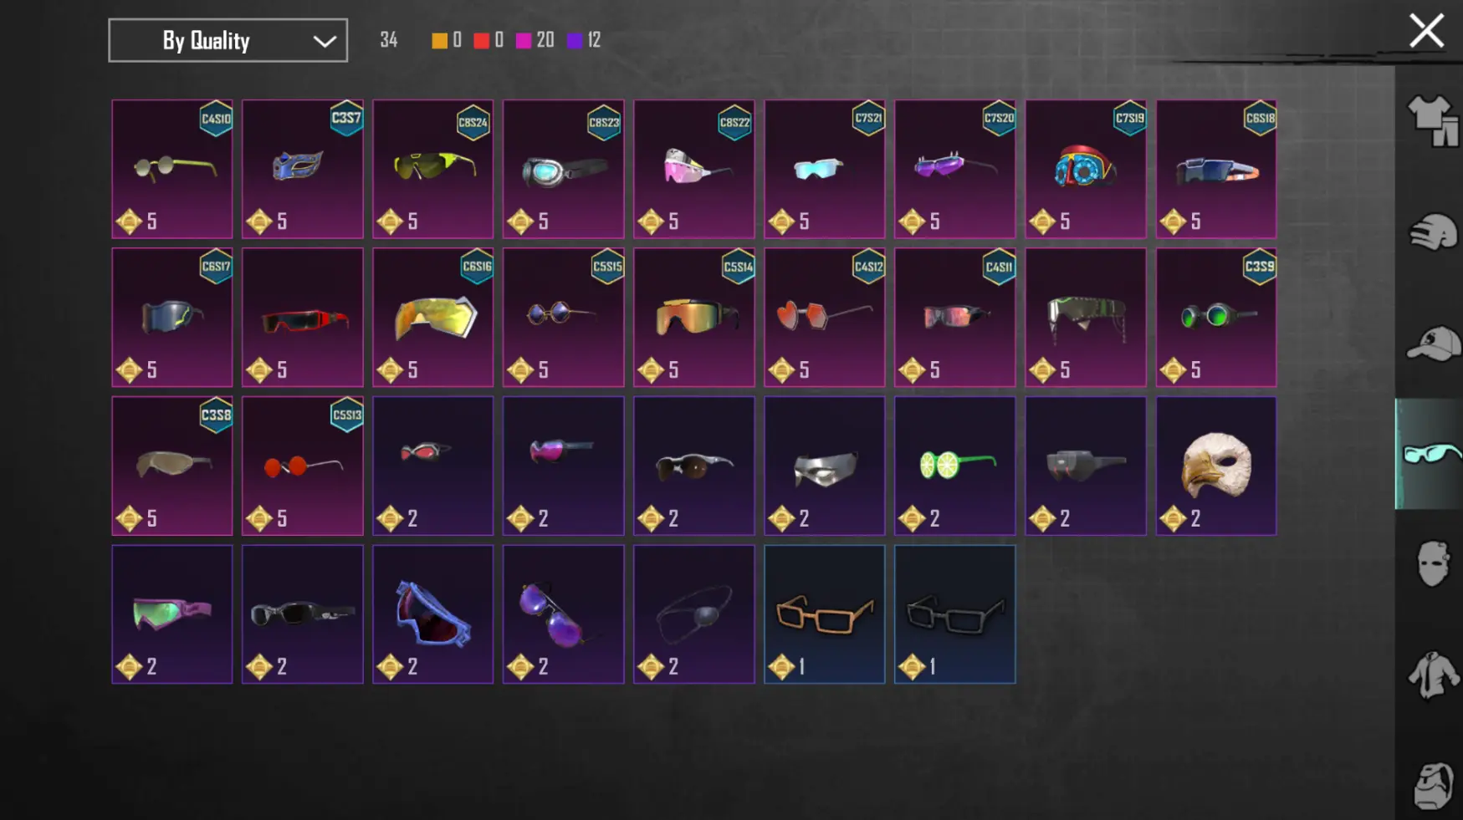
Task: Select the lime slice green glasses
Action: pos(955,466)
